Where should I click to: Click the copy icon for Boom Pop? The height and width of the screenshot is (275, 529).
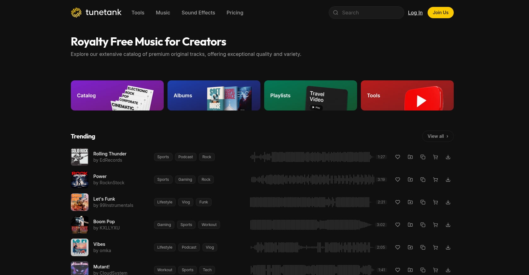pos(423,225)
